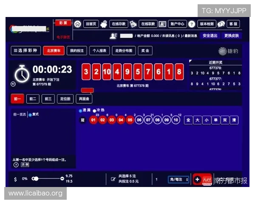Open the 走势分布图 trend chart tab
The width and height of the screenshot is (255, 204).
tap(124, 51)
